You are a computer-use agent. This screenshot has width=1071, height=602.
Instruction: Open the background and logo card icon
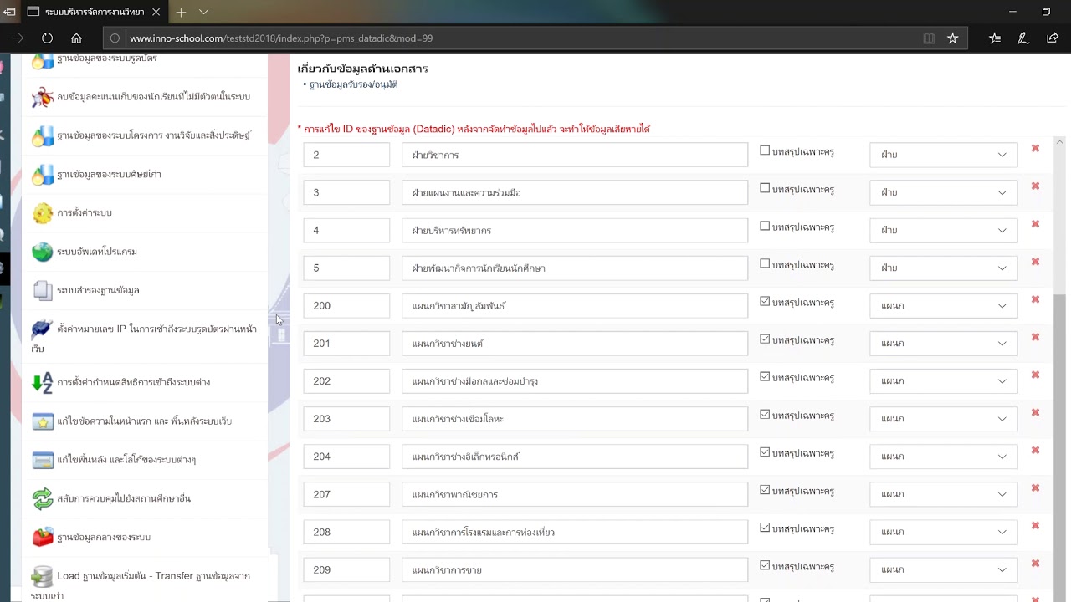click(43, 460)
